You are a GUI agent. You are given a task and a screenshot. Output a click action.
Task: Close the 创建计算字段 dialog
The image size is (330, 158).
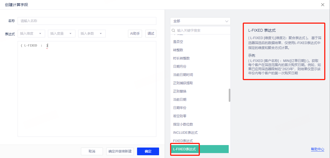(323, 5)
